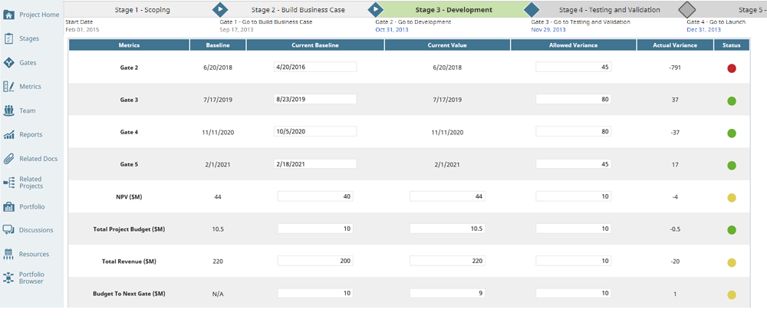Screen dimensions: 767x326
Task: Click the Allowed Variance column header
Action: pyautogui.click(x=573, y=45)
